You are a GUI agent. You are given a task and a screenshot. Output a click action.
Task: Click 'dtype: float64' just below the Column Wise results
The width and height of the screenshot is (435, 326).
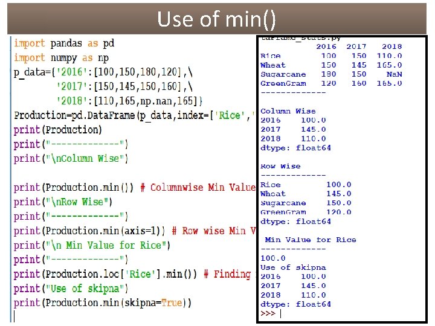(295, 148)
